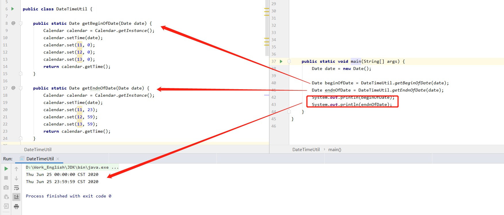Click the @ gutter icon for getBeginOfDate

pos(13,23)
